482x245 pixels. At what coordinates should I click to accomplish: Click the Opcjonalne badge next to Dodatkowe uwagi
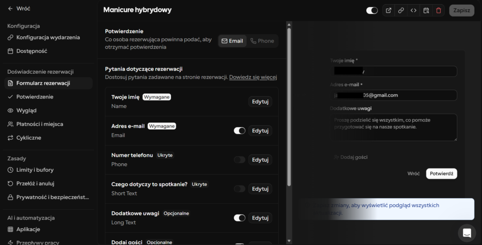[177, 213]
